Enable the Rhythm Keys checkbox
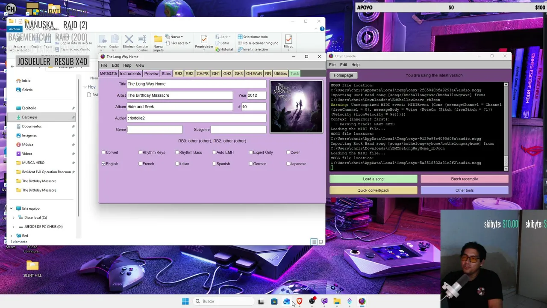Viewport: 547px width, 308px height. coord(140,152)
